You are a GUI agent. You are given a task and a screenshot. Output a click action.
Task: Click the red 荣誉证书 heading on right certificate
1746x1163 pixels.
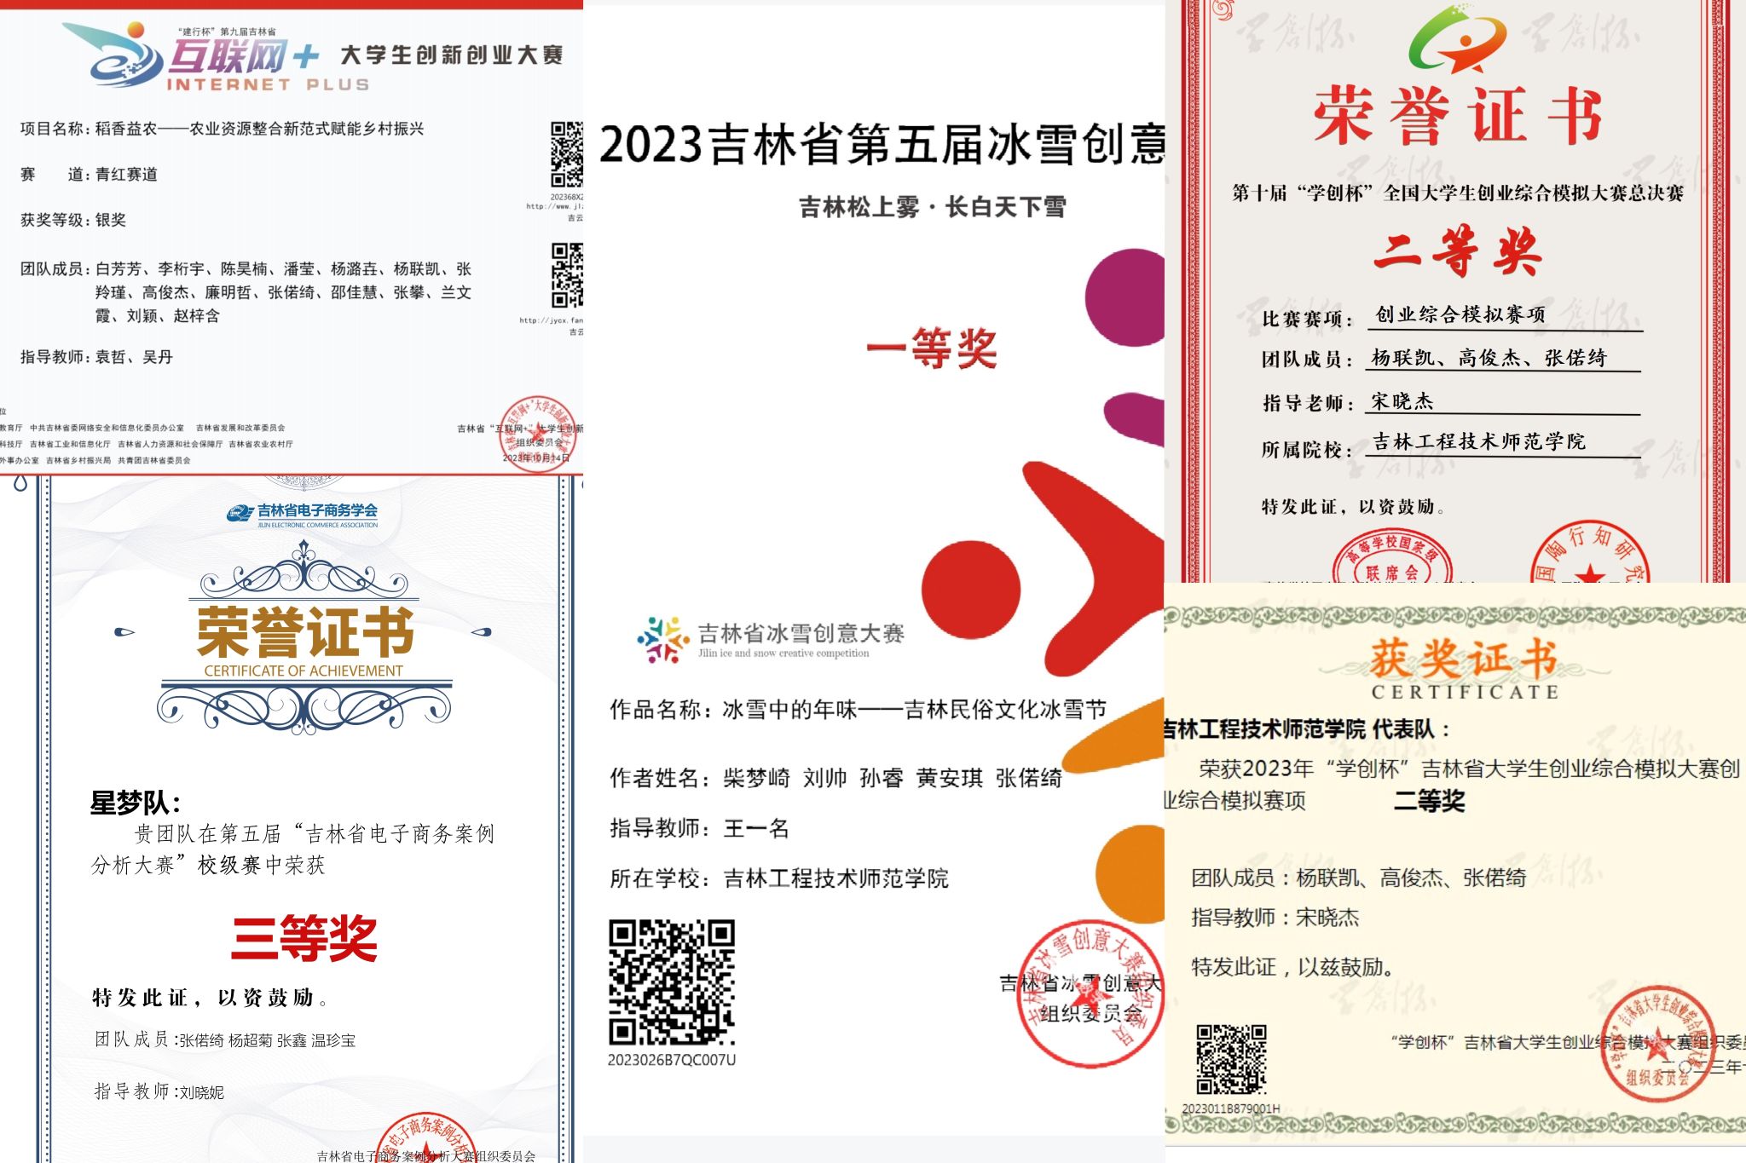tap(1457, 117)
